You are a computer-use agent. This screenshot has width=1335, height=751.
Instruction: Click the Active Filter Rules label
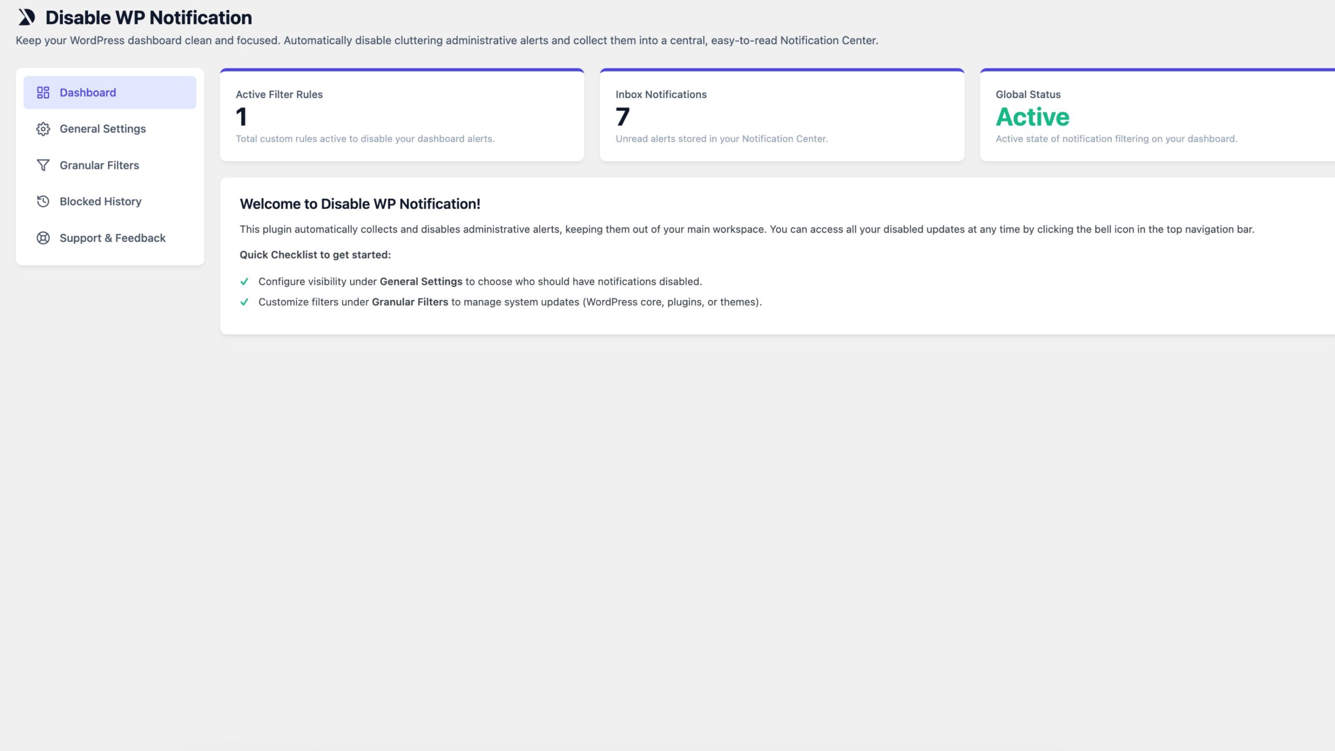coord(279,94)
